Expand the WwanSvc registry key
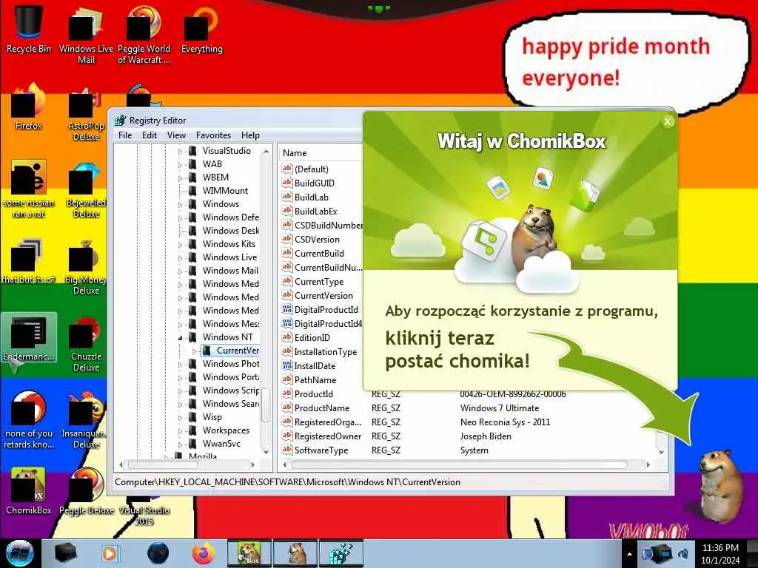Viewport: 758px width, 568px height. click(181, 444)
